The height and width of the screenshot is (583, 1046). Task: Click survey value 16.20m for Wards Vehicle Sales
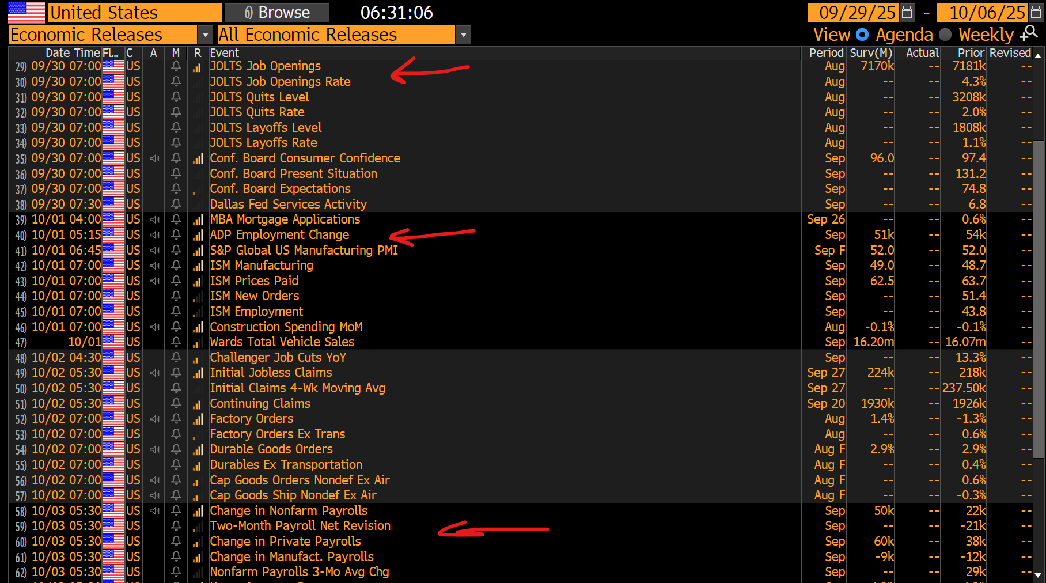point(874,342)
